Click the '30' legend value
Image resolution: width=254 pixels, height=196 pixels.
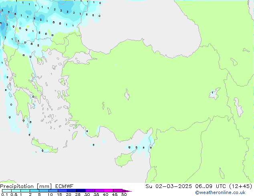pos(87,194)
